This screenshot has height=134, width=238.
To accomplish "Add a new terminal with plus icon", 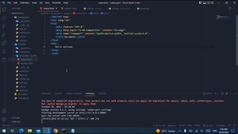I will [215, 93].
